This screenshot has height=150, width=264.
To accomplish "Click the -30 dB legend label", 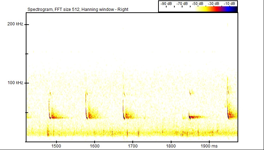I will [x=214, y=4].
